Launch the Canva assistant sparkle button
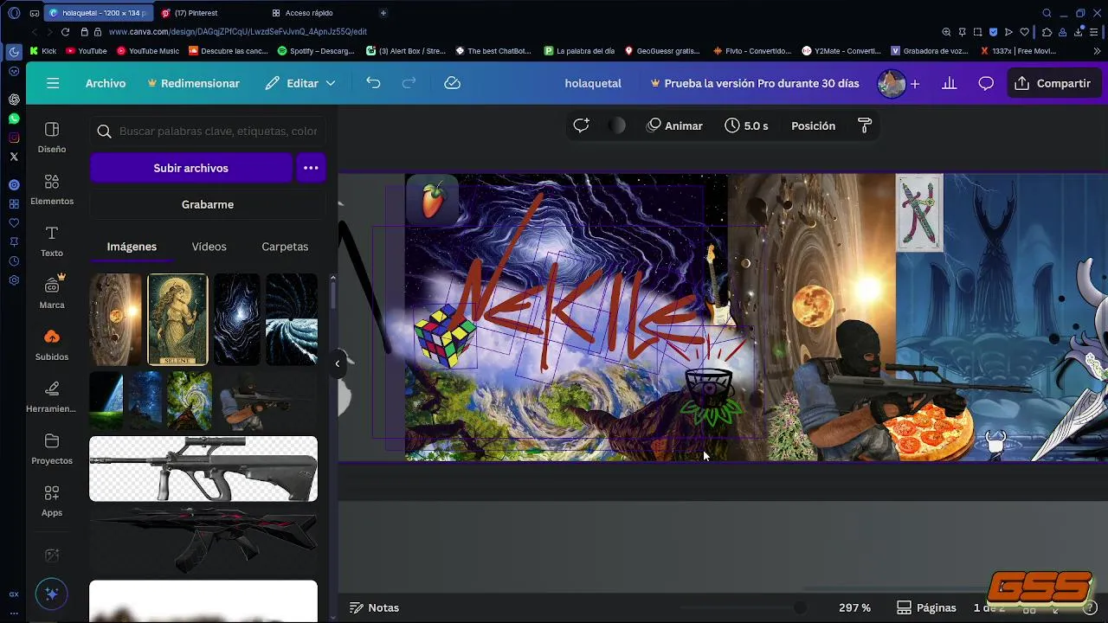The height and width of the screenshot is (623, 1108). tap(52, 594)
